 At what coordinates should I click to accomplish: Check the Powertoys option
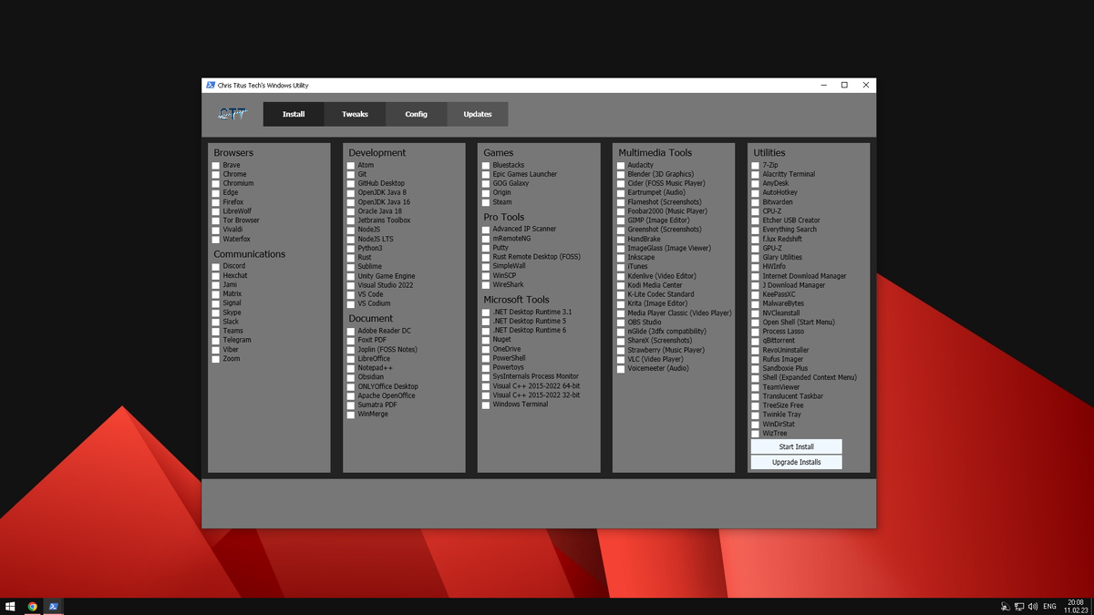[x=486, y=367]
